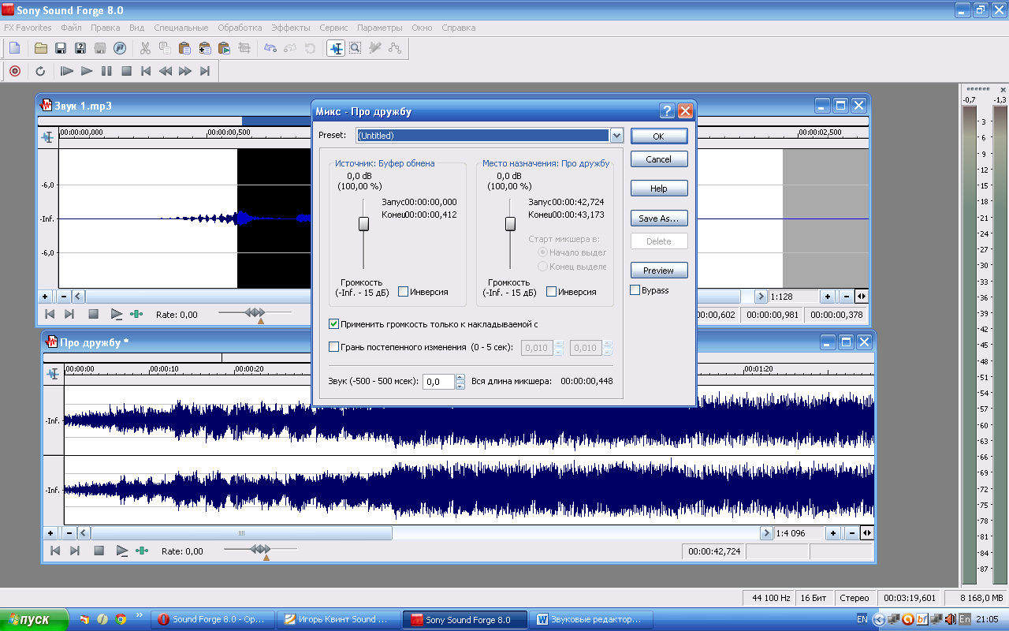Viewport: 1009px width, 631px height.
Task: Click the Undo arrow icon
Action: [x=270, y=48]
